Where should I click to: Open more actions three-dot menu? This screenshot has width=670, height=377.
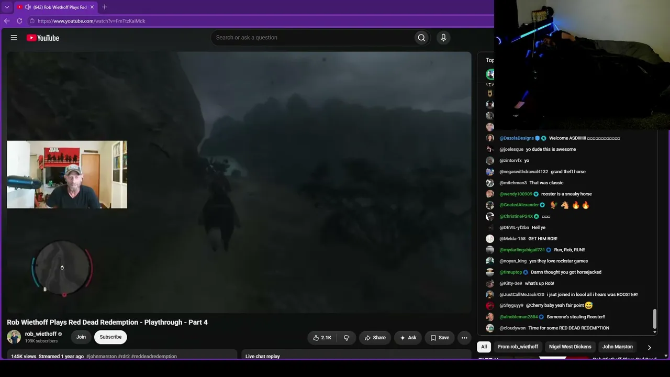click(464, 338)
